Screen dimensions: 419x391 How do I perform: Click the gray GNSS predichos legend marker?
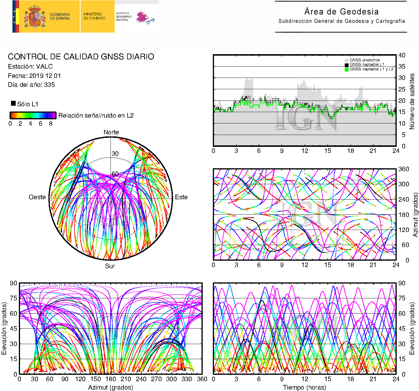347,60
